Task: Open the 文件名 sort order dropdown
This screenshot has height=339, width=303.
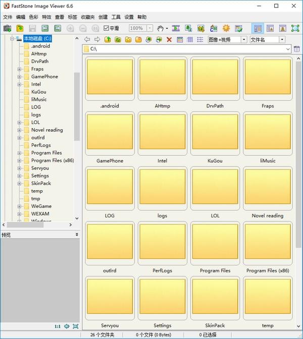Action: (282, 39)
